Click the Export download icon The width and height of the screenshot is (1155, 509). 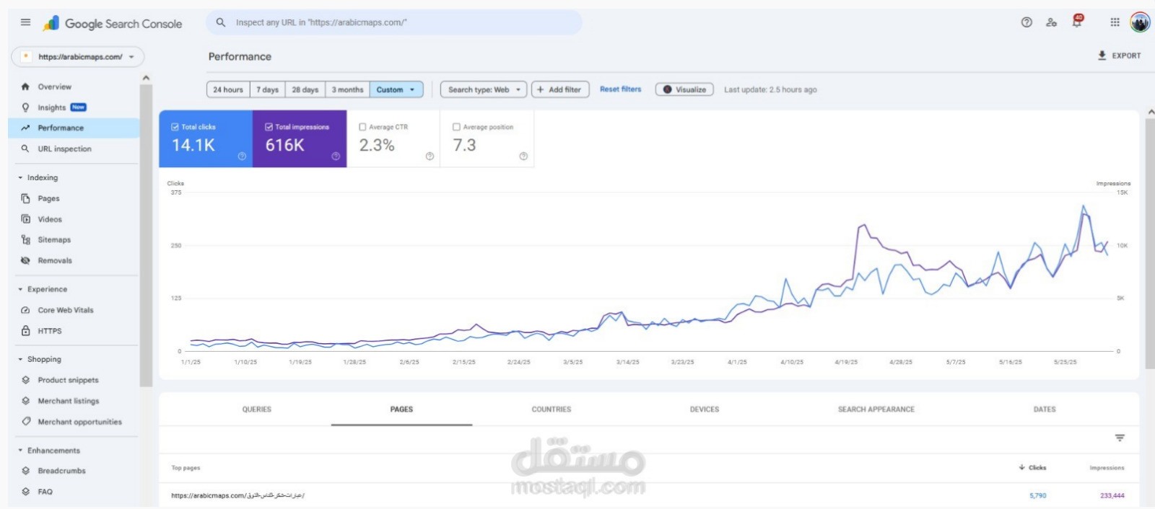[x=1102, y=56]
